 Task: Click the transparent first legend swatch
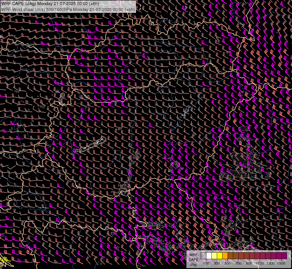(203, 256)
